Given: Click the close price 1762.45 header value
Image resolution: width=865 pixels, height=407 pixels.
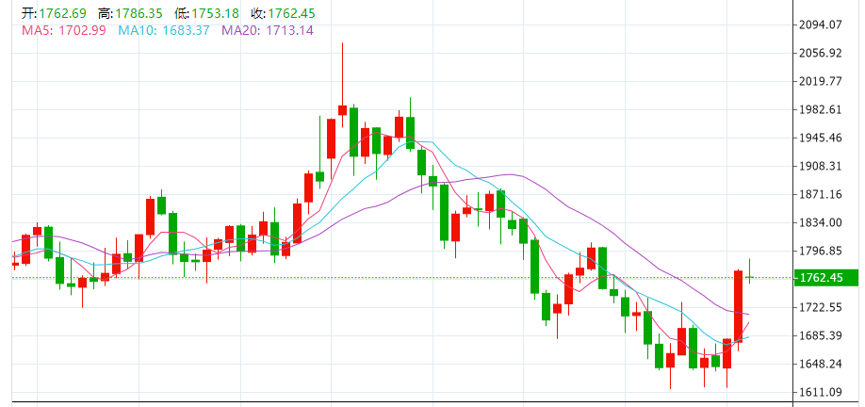Looking at the screenshot, I should pos(292,13).
